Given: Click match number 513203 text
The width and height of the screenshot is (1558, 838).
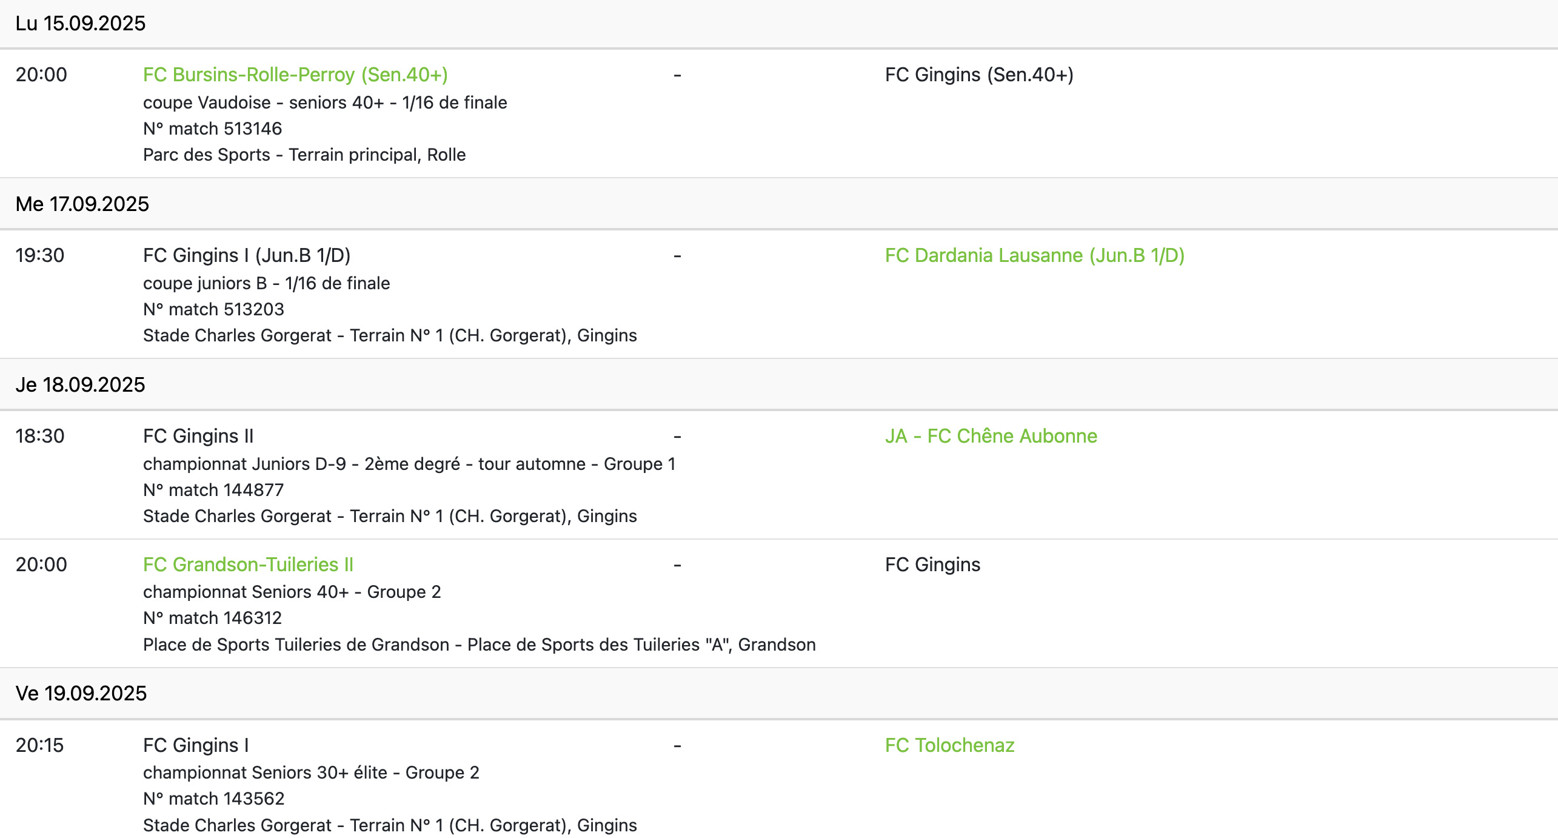Looking at the screenshot, I should (x=213, y=309).
